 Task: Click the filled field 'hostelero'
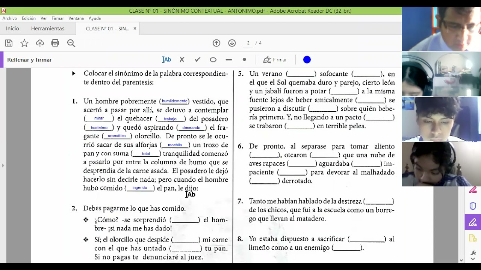[x=99, y=127]
